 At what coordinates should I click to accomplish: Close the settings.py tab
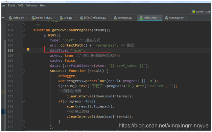134,18
